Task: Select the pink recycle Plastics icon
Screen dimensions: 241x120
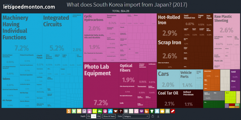Action: (x=136, y=111)
